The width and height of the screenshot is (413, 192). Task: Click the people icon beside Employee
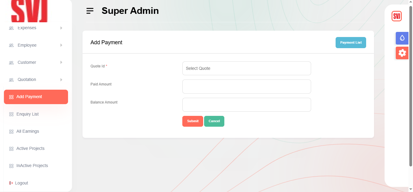tap(11, 45)
